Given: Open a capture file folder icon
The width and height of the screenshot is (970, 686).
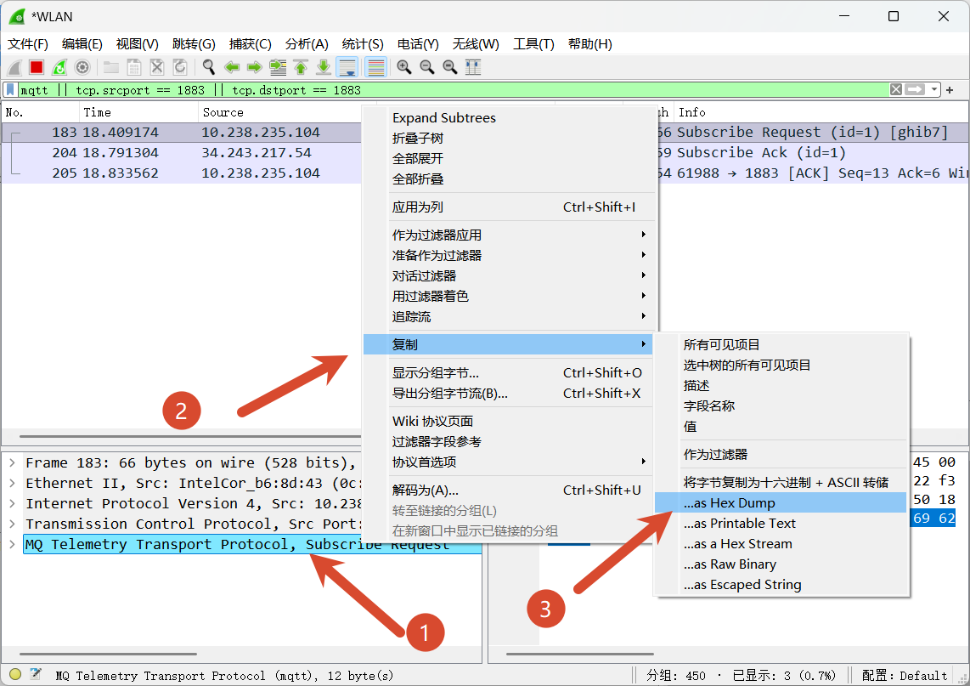Looking at the screenshot, I should 111,67.
